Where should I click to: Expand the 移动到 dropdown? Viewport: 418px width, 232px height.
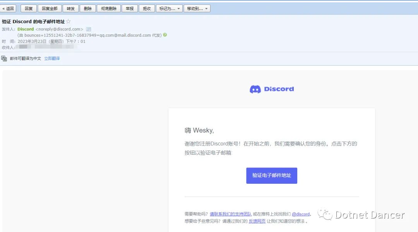197,8
